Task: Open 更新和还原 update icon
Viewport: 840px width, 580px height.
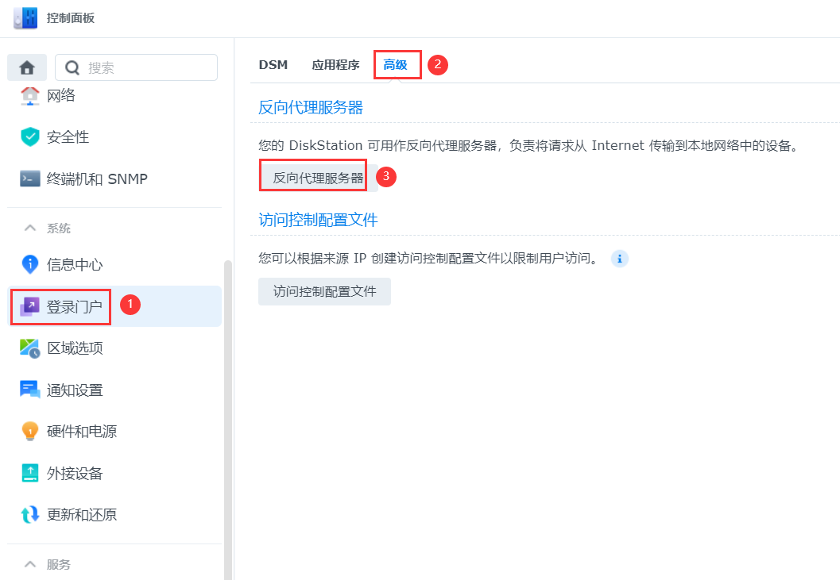Action: pos(29,515)
